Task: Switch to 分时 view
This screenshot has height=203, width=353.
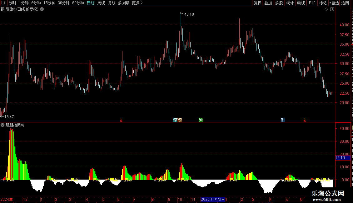Action: [12, 3]
